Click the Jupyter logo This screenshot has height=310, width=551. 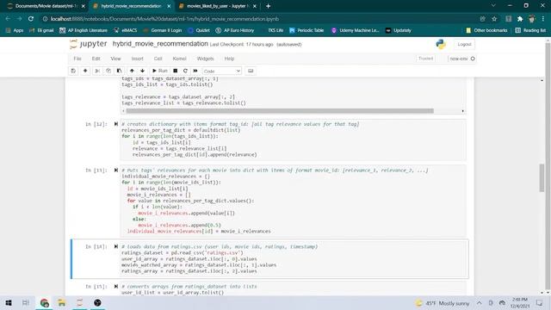point(88,44)
